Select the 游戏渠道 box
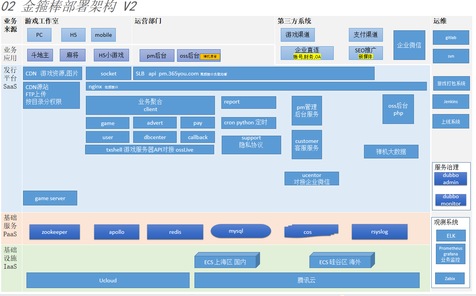 pos(298,35)
